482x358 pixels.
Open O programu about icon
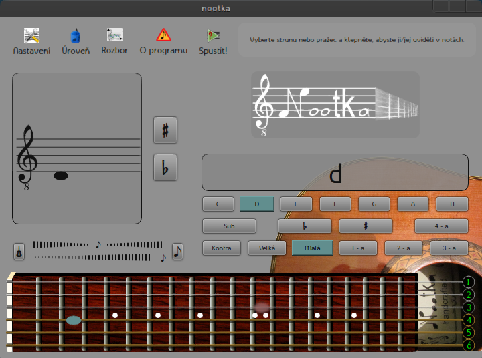(x=163, y=41)
